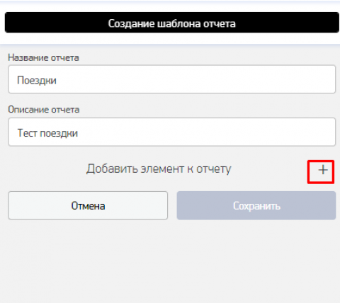The image size is (340, 303).
Task: Click on Тест поездки text in description field
Action: 47,133
